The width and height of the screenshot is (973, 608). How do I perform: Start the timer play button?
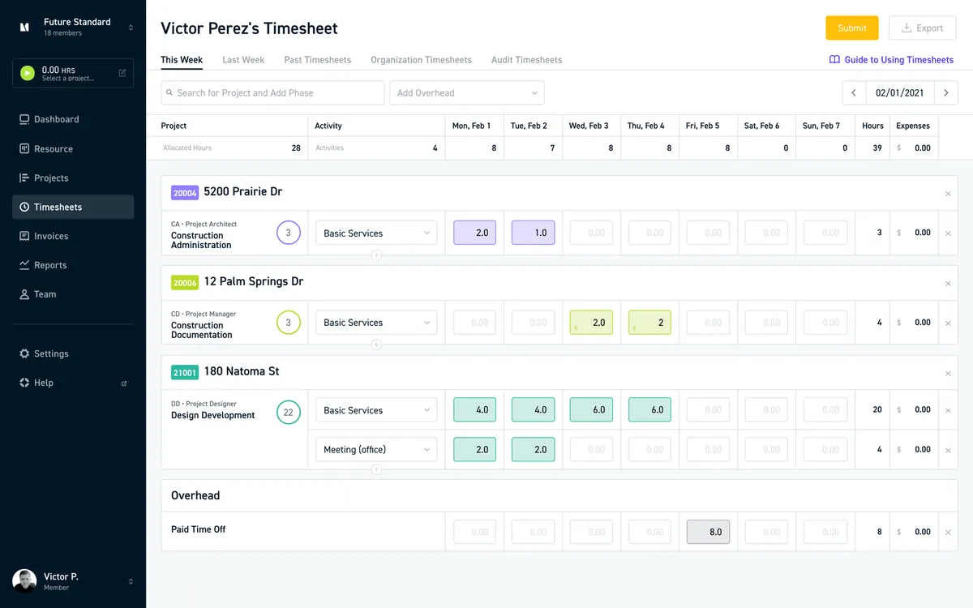[x=28, y=73]
